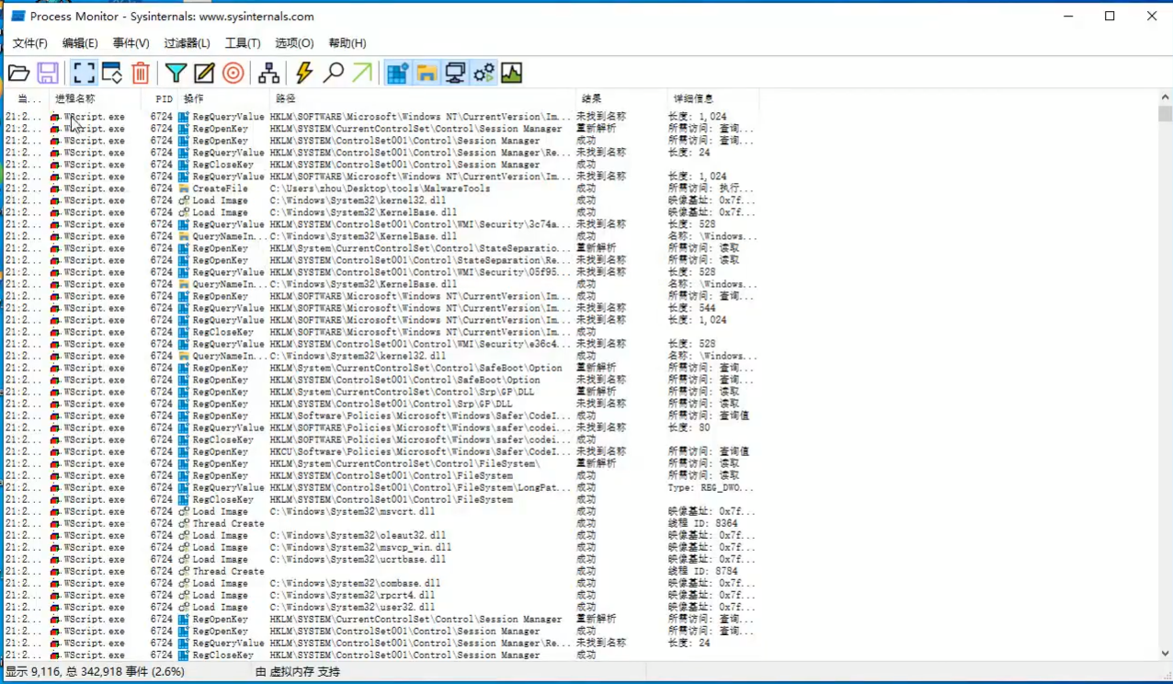This screenshot has width=1173, height=684.
Task: Open the 帮助(H) menu
Action: point(347,43)
